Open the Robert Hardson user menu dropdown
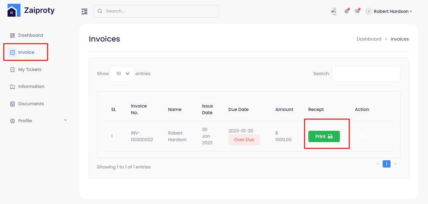 click(393, 11)
